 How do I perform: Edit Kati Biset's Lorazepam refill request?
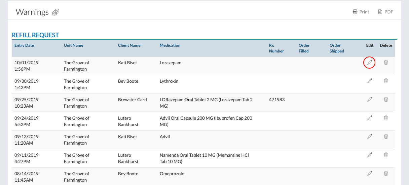pyautogui.click(x=370, y=62)
